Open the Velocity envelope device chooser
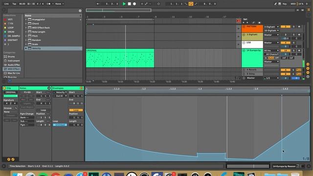This screenshot has height=176, width=313. (x=60, y=92)
